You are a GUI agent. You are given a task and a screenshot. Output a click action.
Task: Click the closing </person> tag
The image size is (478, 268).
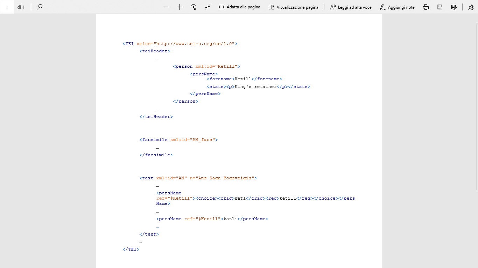[x=185, y=101]
